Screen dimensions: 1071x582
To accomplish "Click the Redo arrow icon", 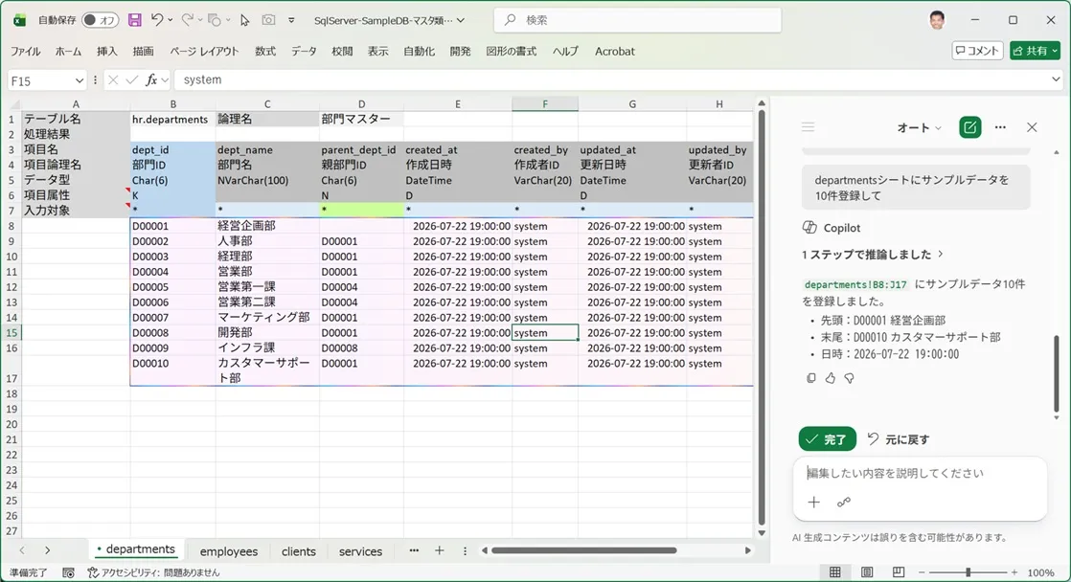I will [187, 20].
